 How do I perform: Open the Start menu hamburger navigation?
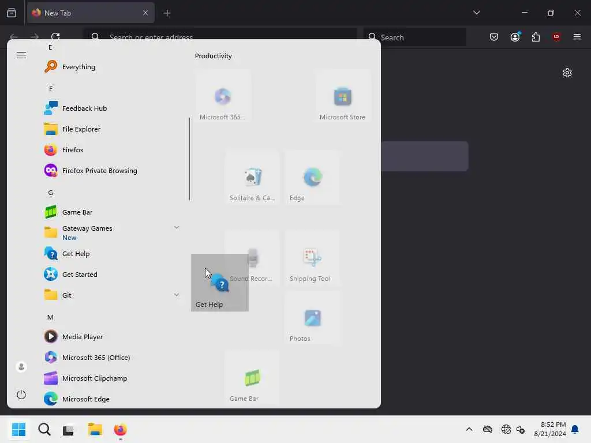click(21, 55)
